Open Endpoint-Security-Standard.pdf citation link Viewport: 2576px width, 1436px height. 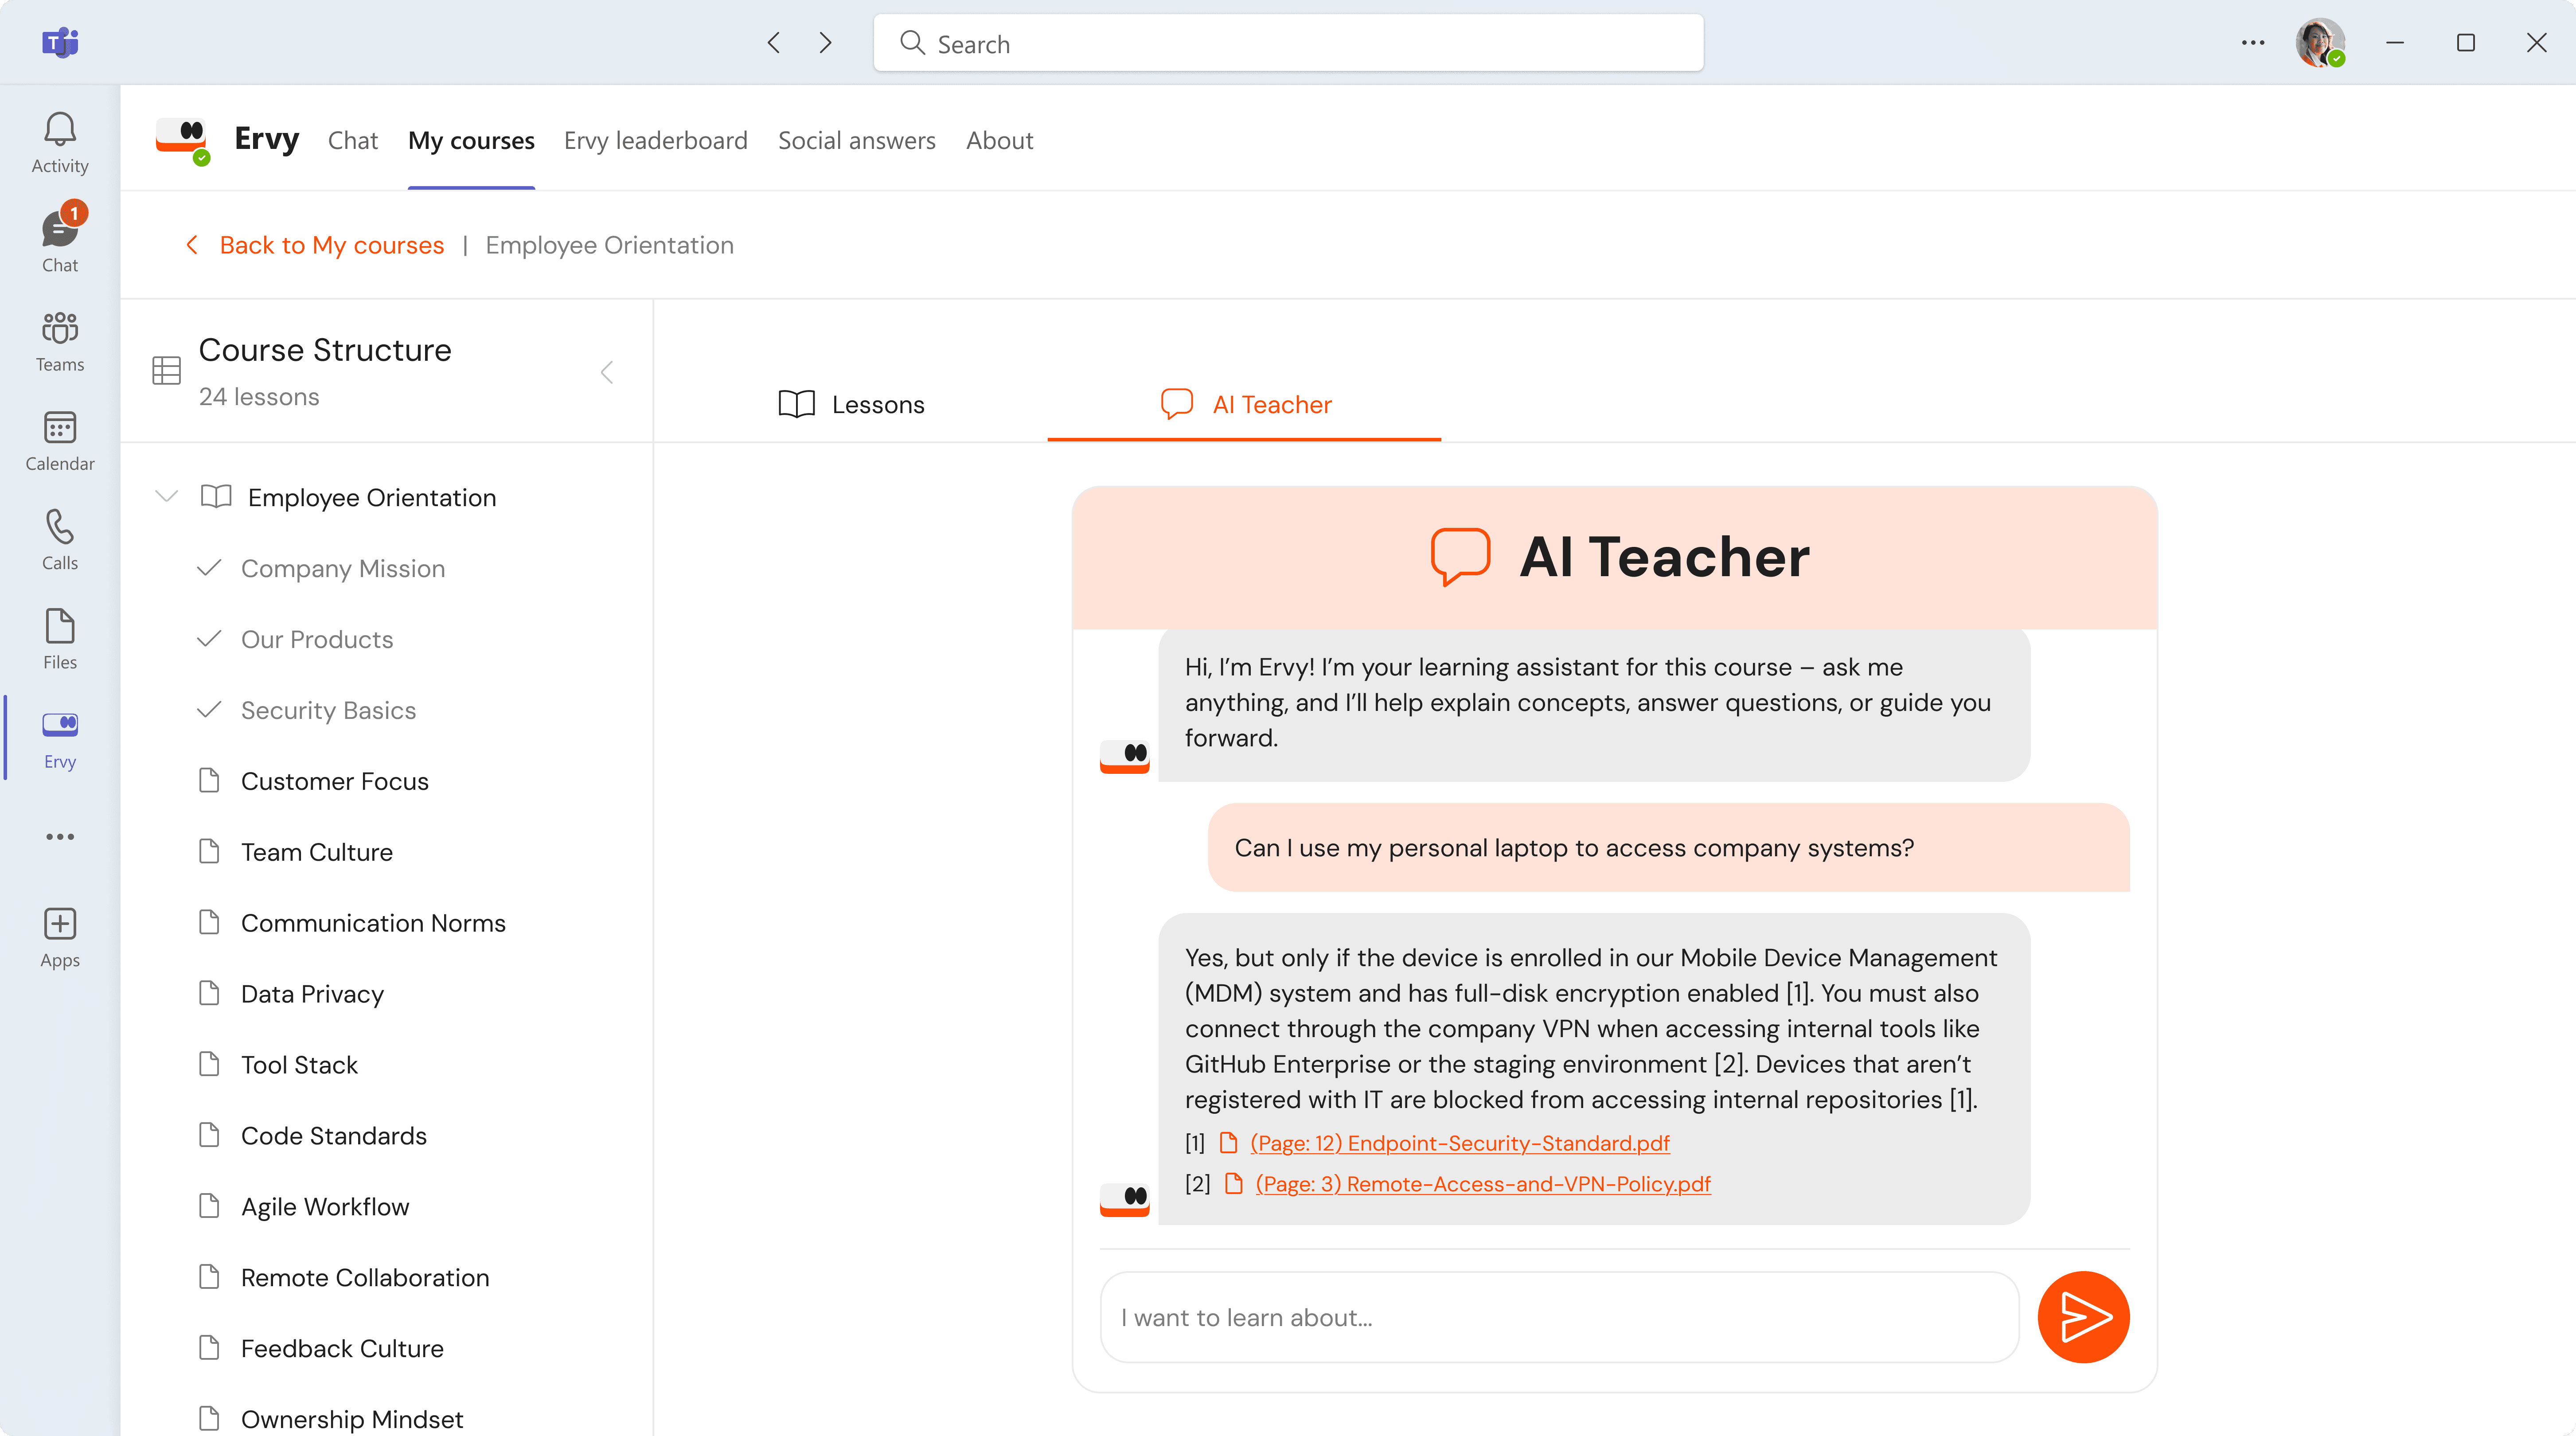pos(1459,1143)
